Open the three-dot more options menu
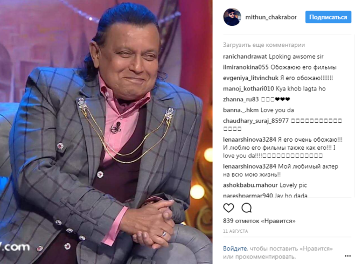355x264 pixels. pos(347,256)
